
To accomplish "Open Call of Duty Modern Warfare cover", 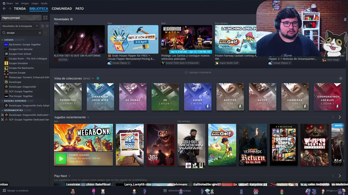I will pyautogui.click(x=191, y=145).
